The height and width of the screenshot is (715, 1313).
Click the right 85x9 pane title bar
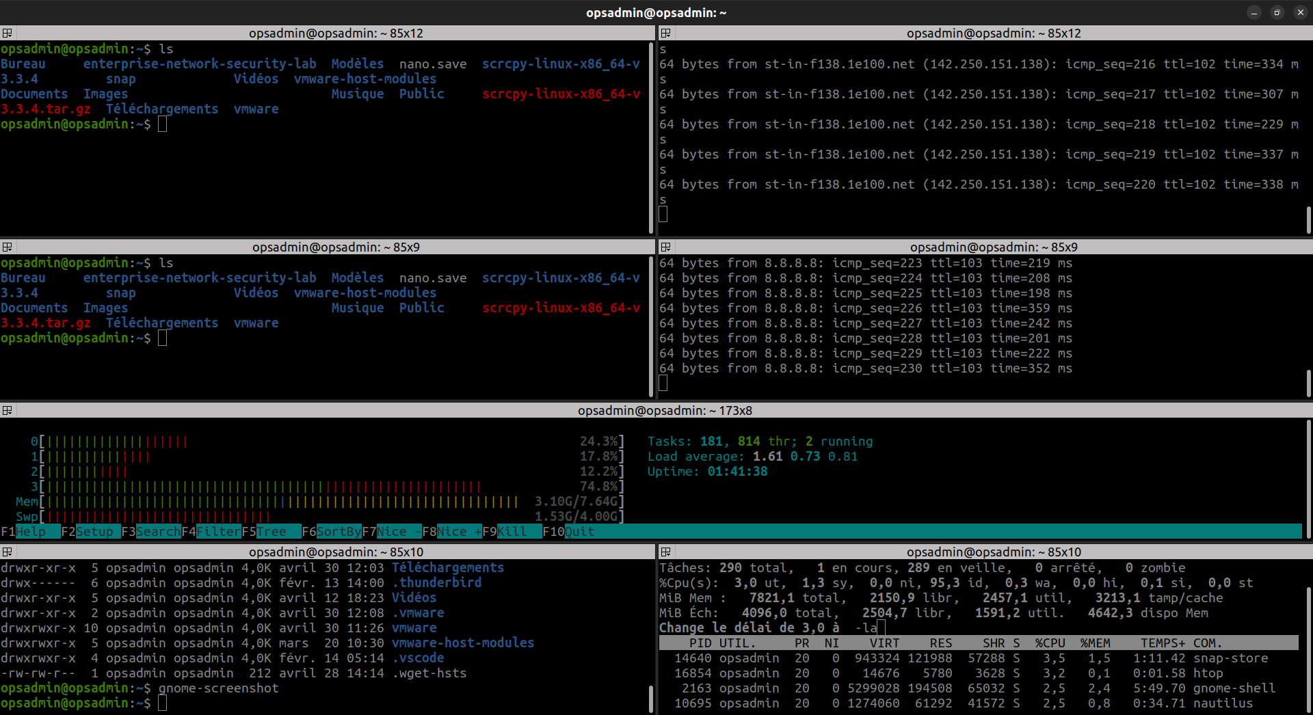[985, 247]
